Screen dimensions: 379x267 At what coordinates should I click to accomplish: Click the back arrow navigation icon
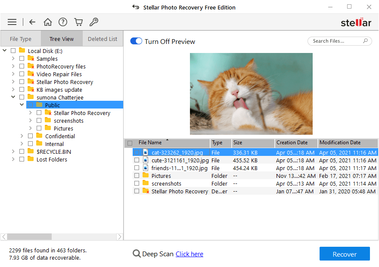tap(32, 22)
